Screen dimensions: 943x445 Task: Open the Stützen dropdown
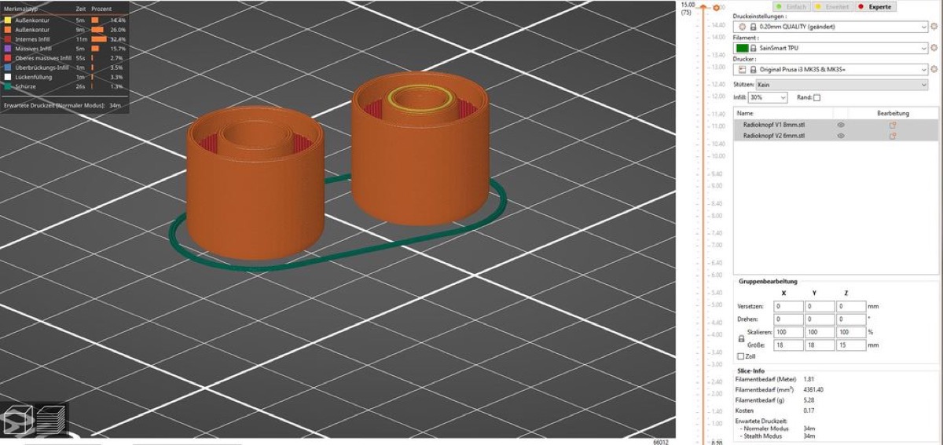(841, 84)
